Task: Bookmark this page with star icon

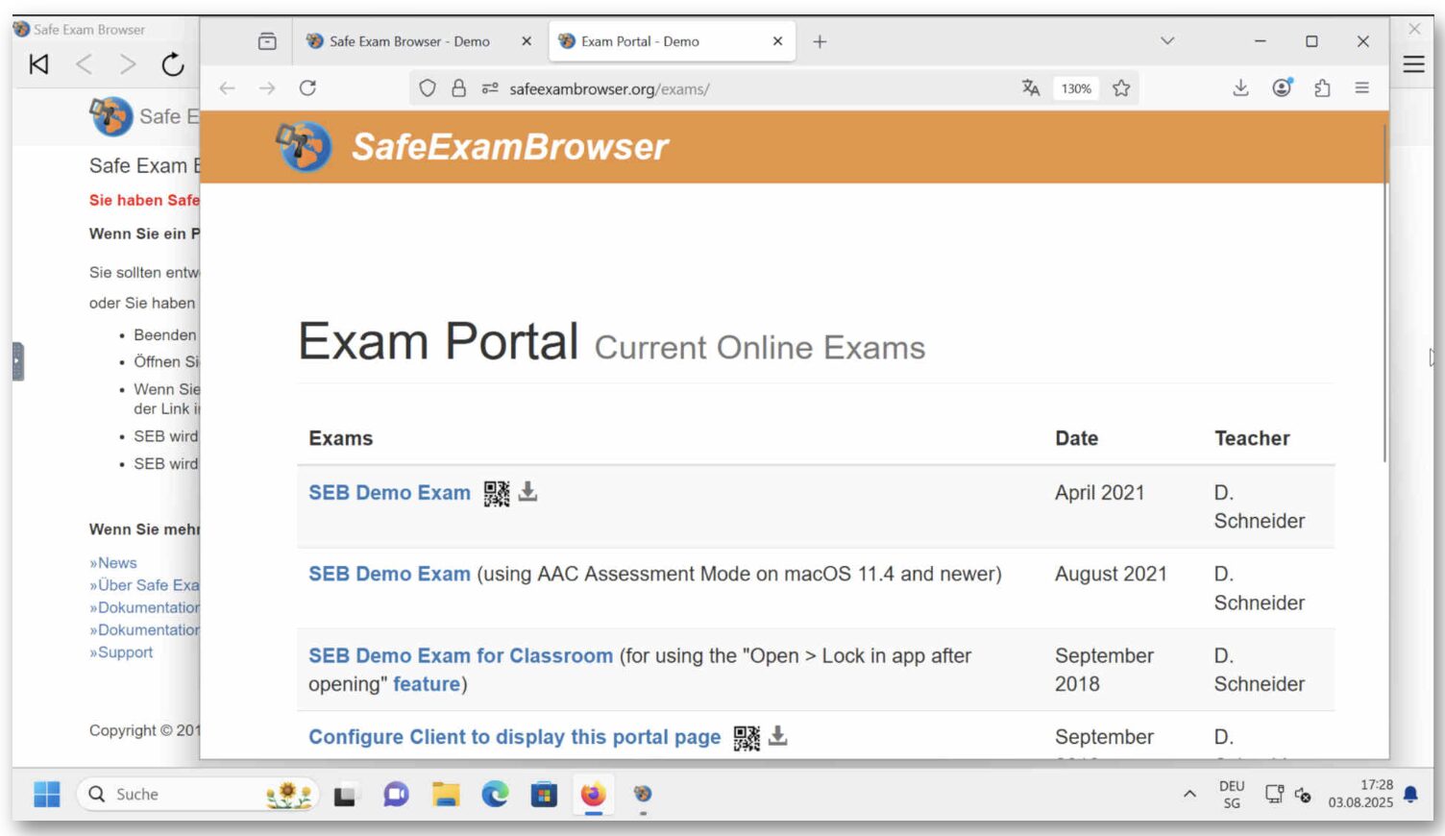Action: tap(1121, 88)
